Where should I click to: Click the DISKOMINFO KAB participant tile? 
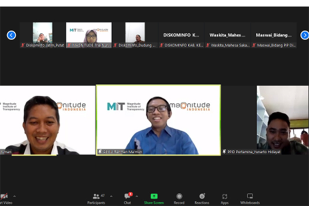click(181, 35)
